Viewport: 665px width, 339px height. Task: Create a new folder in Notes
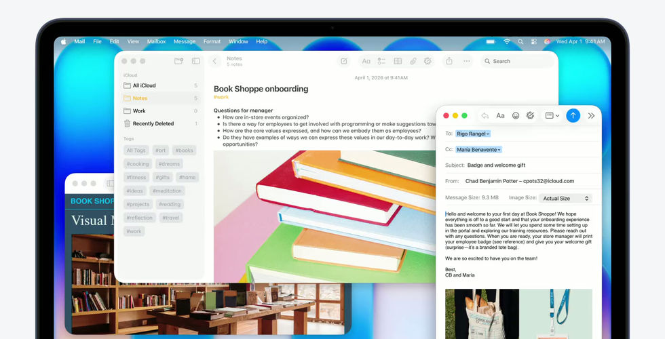[179, 61]
